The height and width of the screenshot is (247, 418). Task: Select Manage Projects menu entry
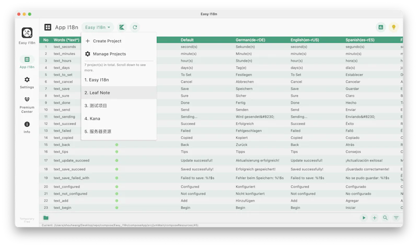pos(119,54)
